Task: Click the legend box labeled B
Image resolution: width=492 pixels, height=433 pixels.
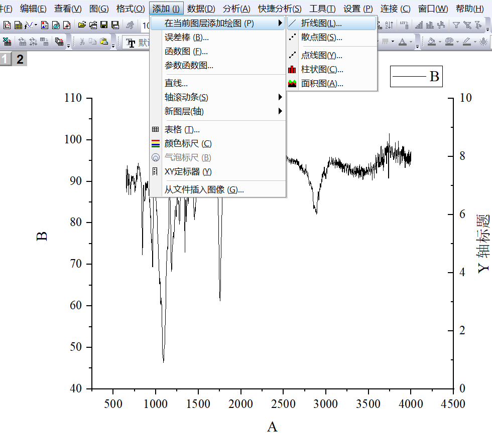Action: [416, 76]
